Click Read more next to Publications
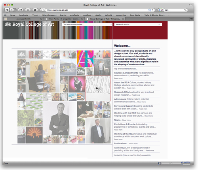The image size is (198, 170). tap(133, 144)
